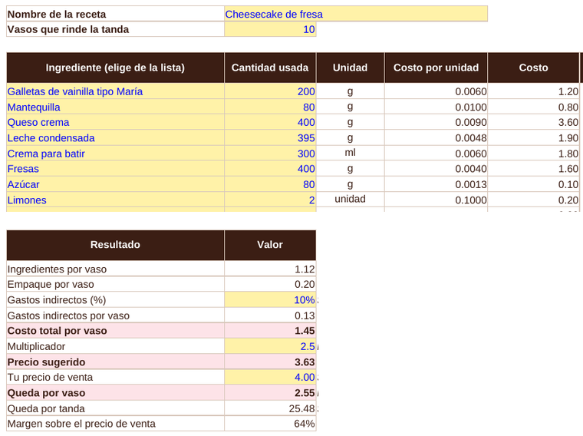
Task: Open the 'Leche condensada' ingredient cell
Action: [115, 137]
